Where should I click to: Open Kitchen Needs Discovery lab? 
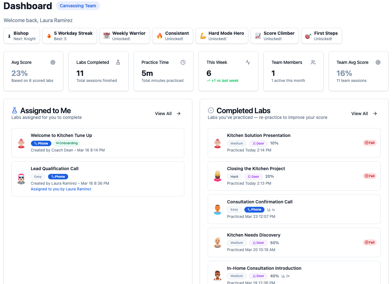(294, 242)
